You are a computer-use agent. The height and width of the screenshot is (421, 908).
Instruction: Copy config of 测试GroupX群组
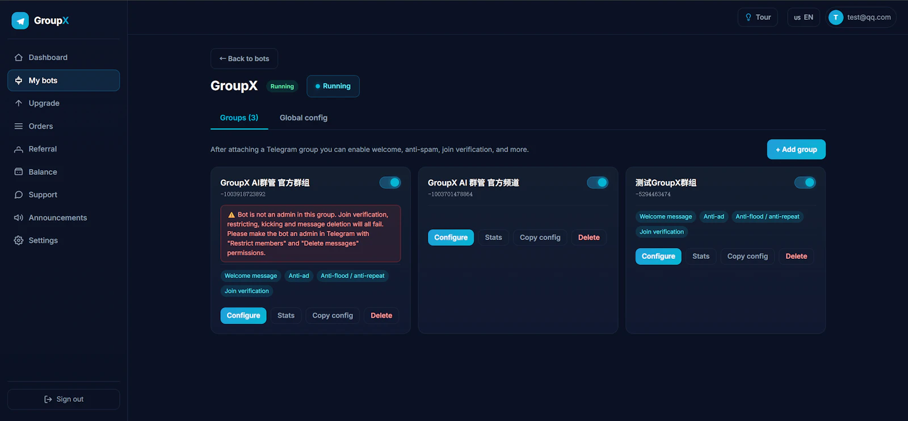[747, 256]
